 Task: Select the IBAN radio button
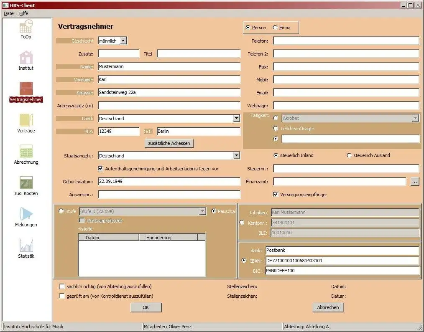(x=244, y=261)
